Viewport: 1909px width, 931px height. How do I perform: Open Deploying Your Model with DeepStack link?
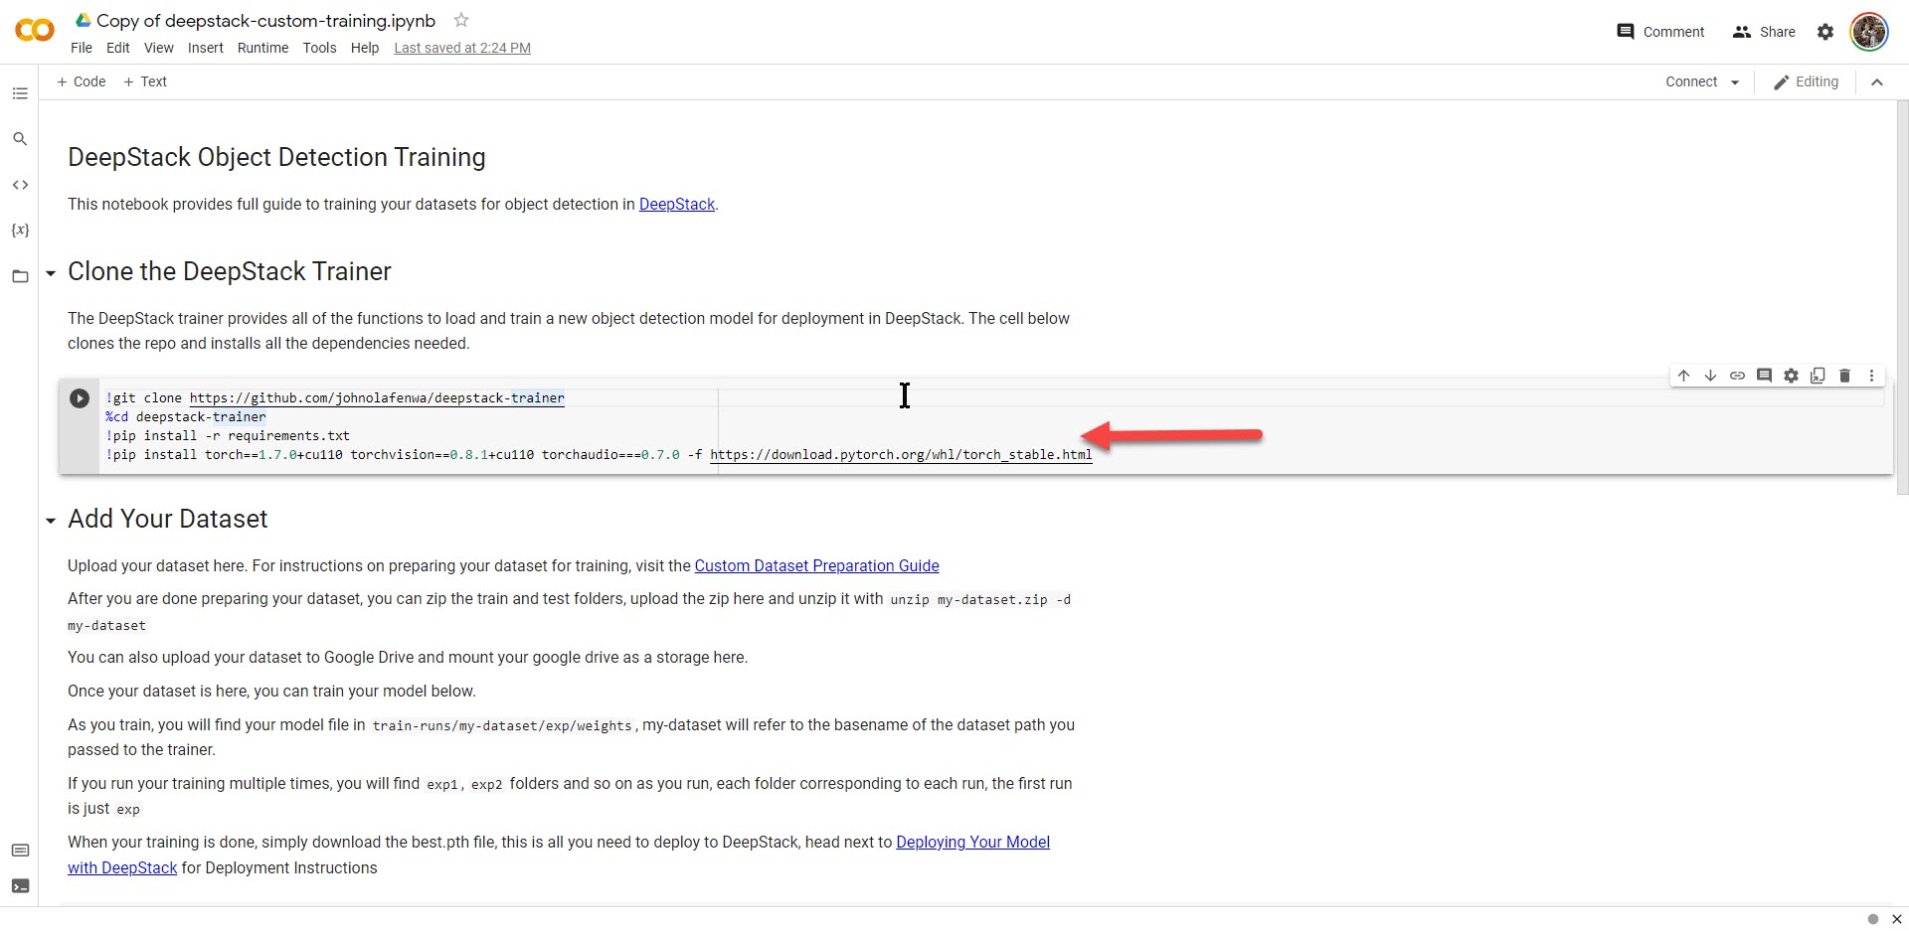click(972, 842)
